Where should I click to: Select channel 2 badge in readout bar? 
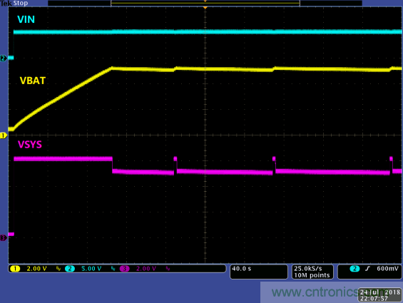coord(70,269)
